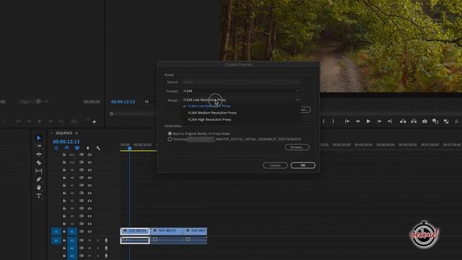The height and width of the screenshot is (260, 462).
Task: Select the Selection arrow tool
Action: pos(38,138)
